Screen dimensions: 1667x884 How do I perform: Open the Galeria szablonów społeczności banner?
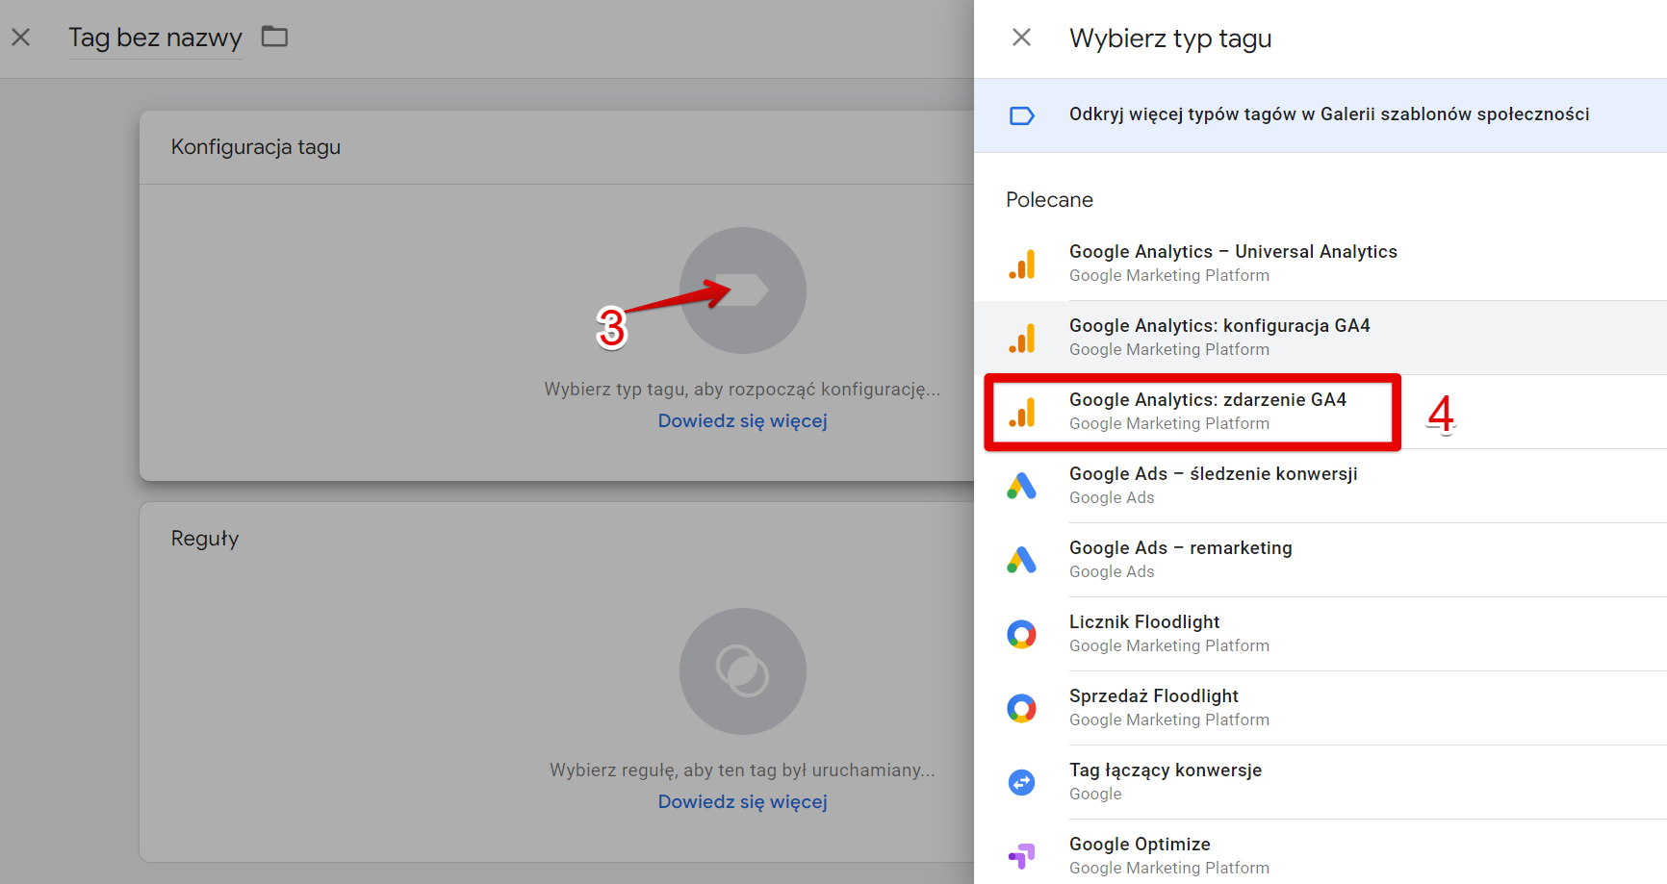click(1321, 115)
